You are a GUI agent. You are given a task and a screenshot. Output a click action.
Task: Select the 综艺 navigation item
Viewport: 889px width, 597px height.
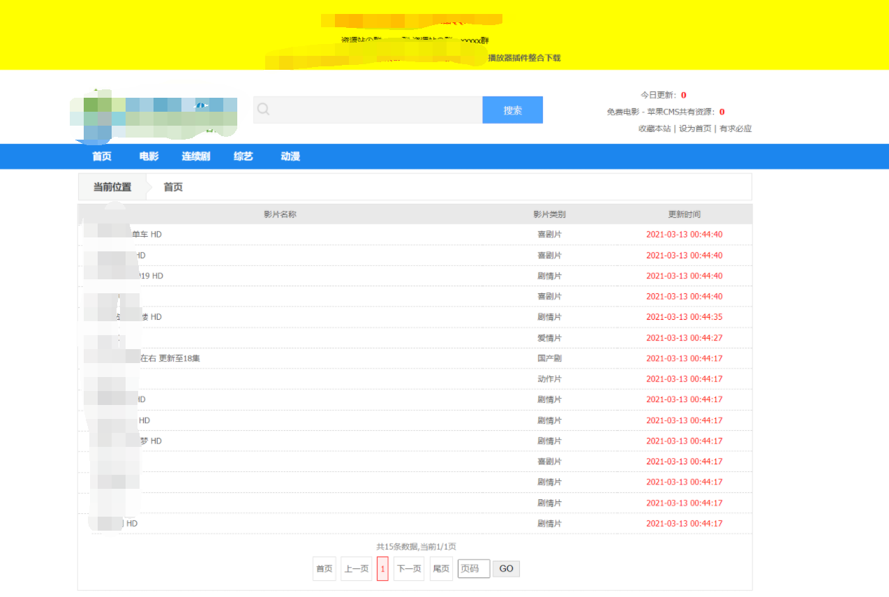point(244,156)
